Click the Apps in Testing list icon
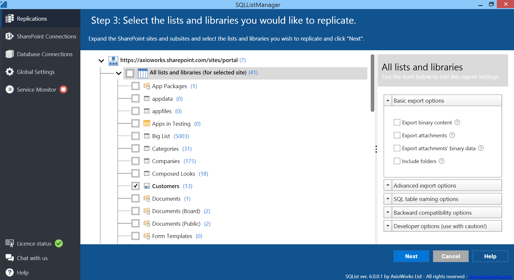Image resolution: width=514 pixels, height=280 pixels. point(147,123)
